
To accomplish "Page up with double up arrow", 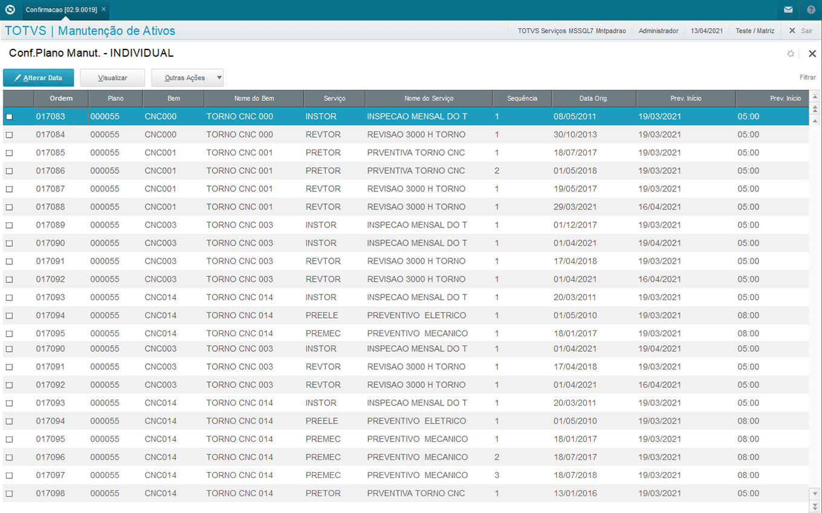I will tap(815, 109).
